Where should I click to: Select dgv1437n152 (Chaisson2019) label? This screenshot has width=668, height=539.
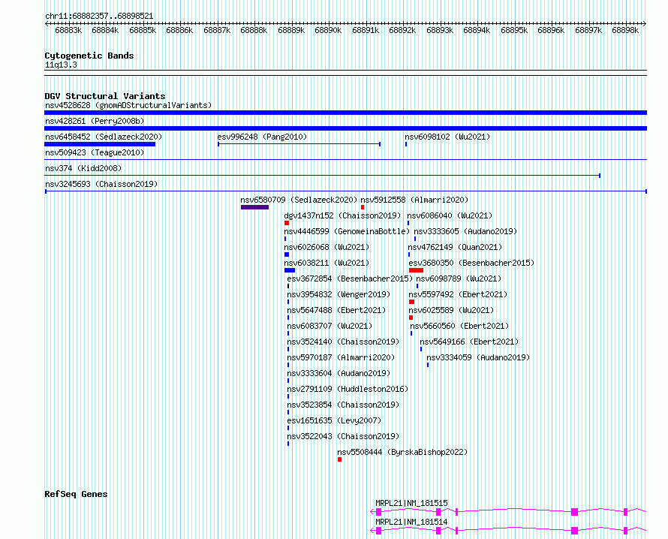342,215
